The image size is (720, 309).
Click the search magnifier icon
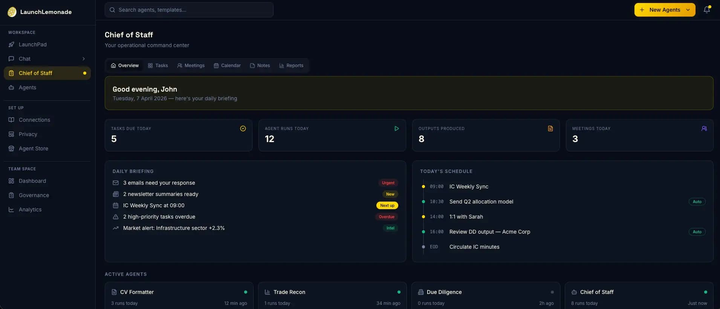click(112, 10)
